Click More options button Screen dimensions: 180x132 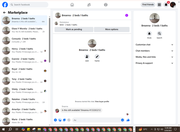[112, 29]
